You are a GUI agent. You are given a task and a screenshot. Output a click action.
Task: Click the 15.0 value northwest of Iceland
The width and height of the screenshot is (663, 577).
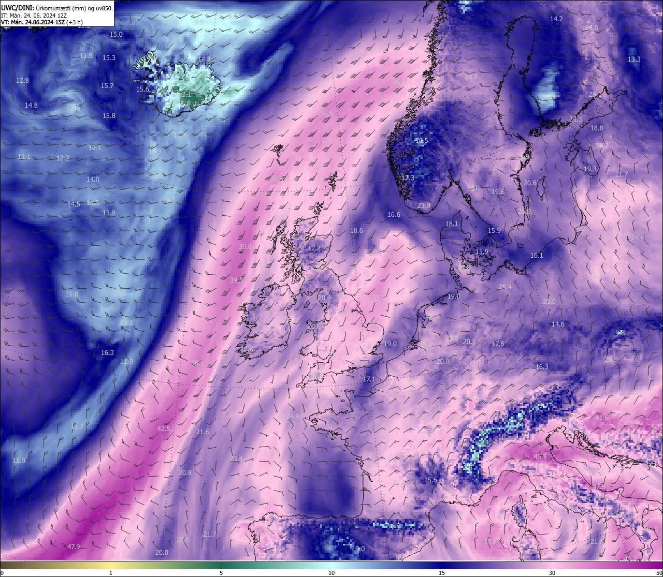pyautogui.click(x=116, y=34)
